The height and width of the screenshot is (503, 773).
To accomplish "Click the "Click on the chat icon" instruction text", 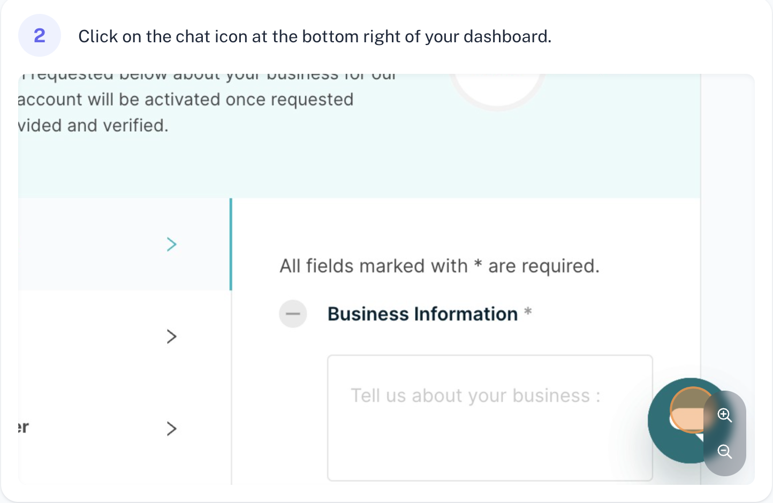I will point(315,36).
